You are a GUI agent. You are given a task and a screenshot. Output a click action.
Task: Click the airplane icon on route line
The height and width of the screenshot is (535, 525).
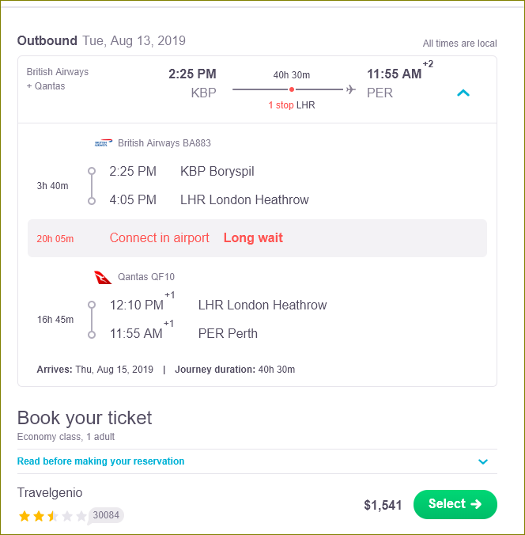(x=351, y=89)
